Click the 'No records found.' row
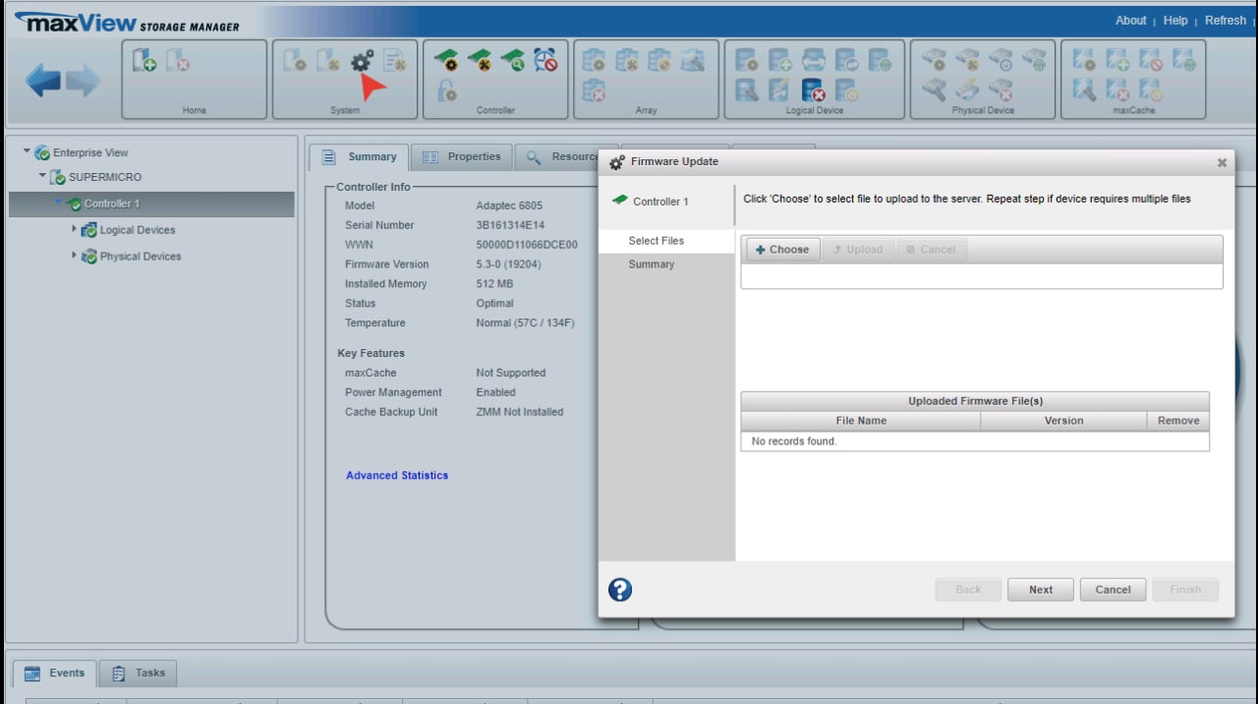Screen dimensions: 1258x704 (x=975, y=441)
